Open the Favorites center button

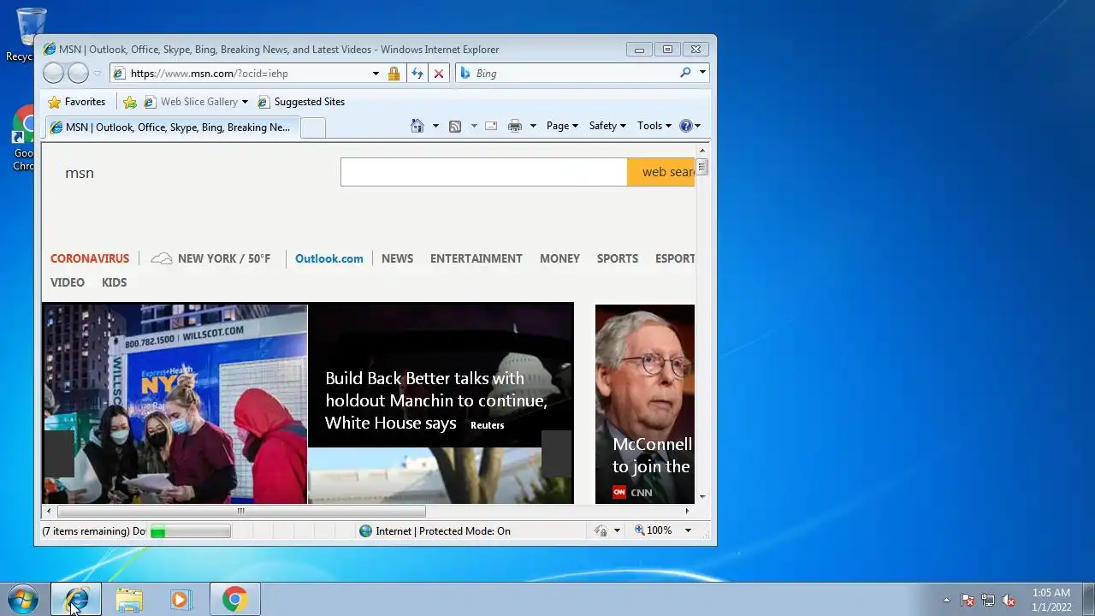pyautogui.click(x=77, y=102)
